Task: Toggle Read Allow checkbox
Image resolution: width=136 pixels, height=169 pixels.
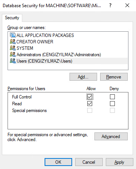Action: [90, 104]
